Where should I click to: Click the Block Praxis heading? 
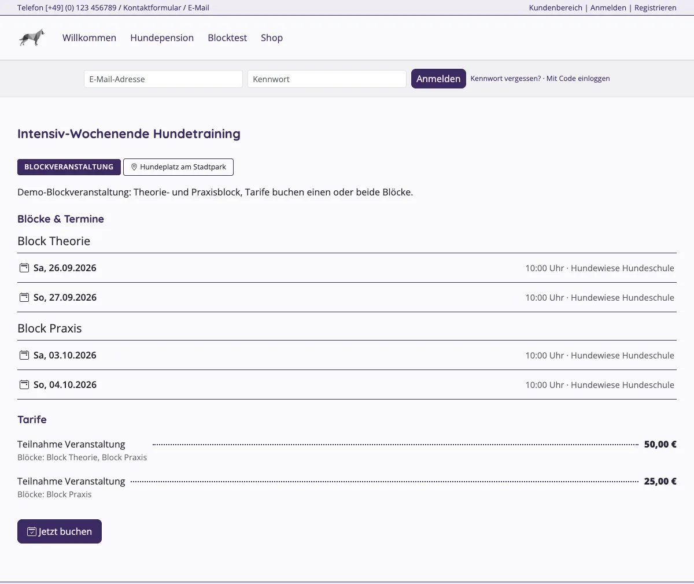click(x=50, y=328)
